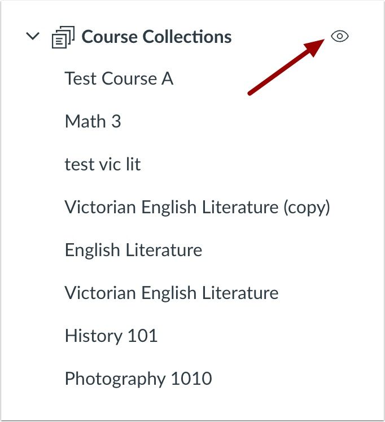Click the first course under Course Collections
Screen dimensions: 385x422
click(x=119, y=78)
